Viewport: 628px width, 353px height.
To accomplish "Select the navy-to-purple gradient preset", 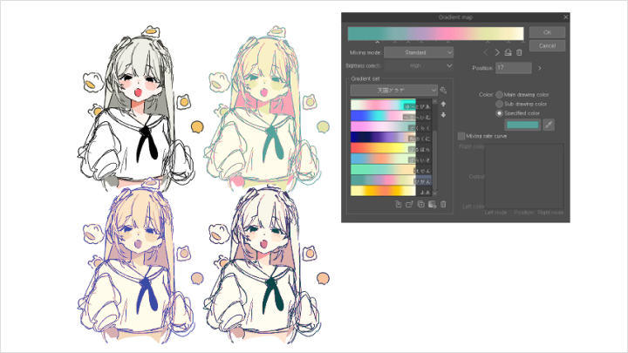I will tap(391, 138).
